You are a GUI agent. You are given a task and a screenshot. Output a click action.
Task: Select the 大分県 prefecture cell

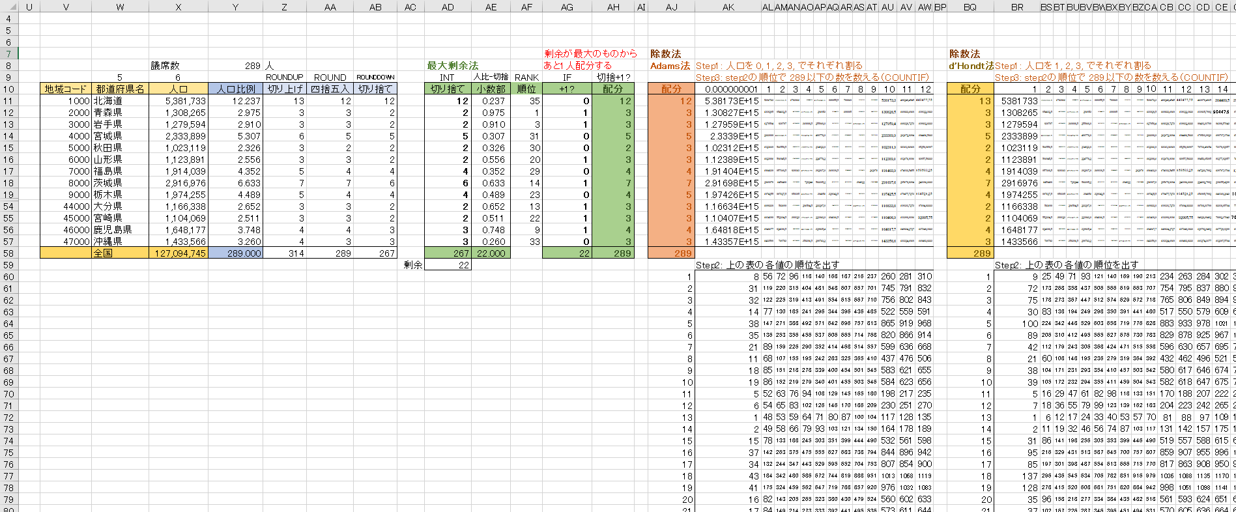pyautogui.click(x=120, y=206)
